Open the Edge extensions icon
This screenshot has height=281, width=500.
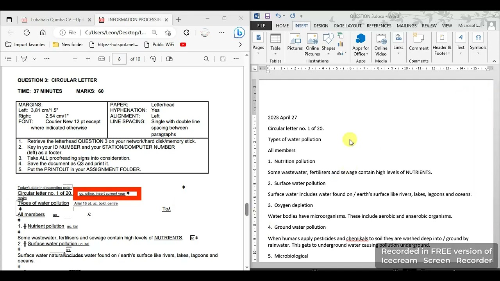(x=186, y=33)
